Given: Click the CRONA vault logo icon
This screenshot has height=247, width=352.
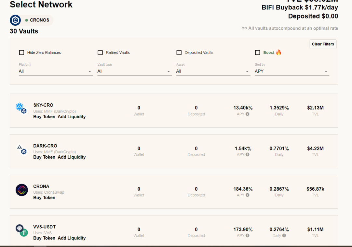Looking at the screenshot, I should 22,190.
